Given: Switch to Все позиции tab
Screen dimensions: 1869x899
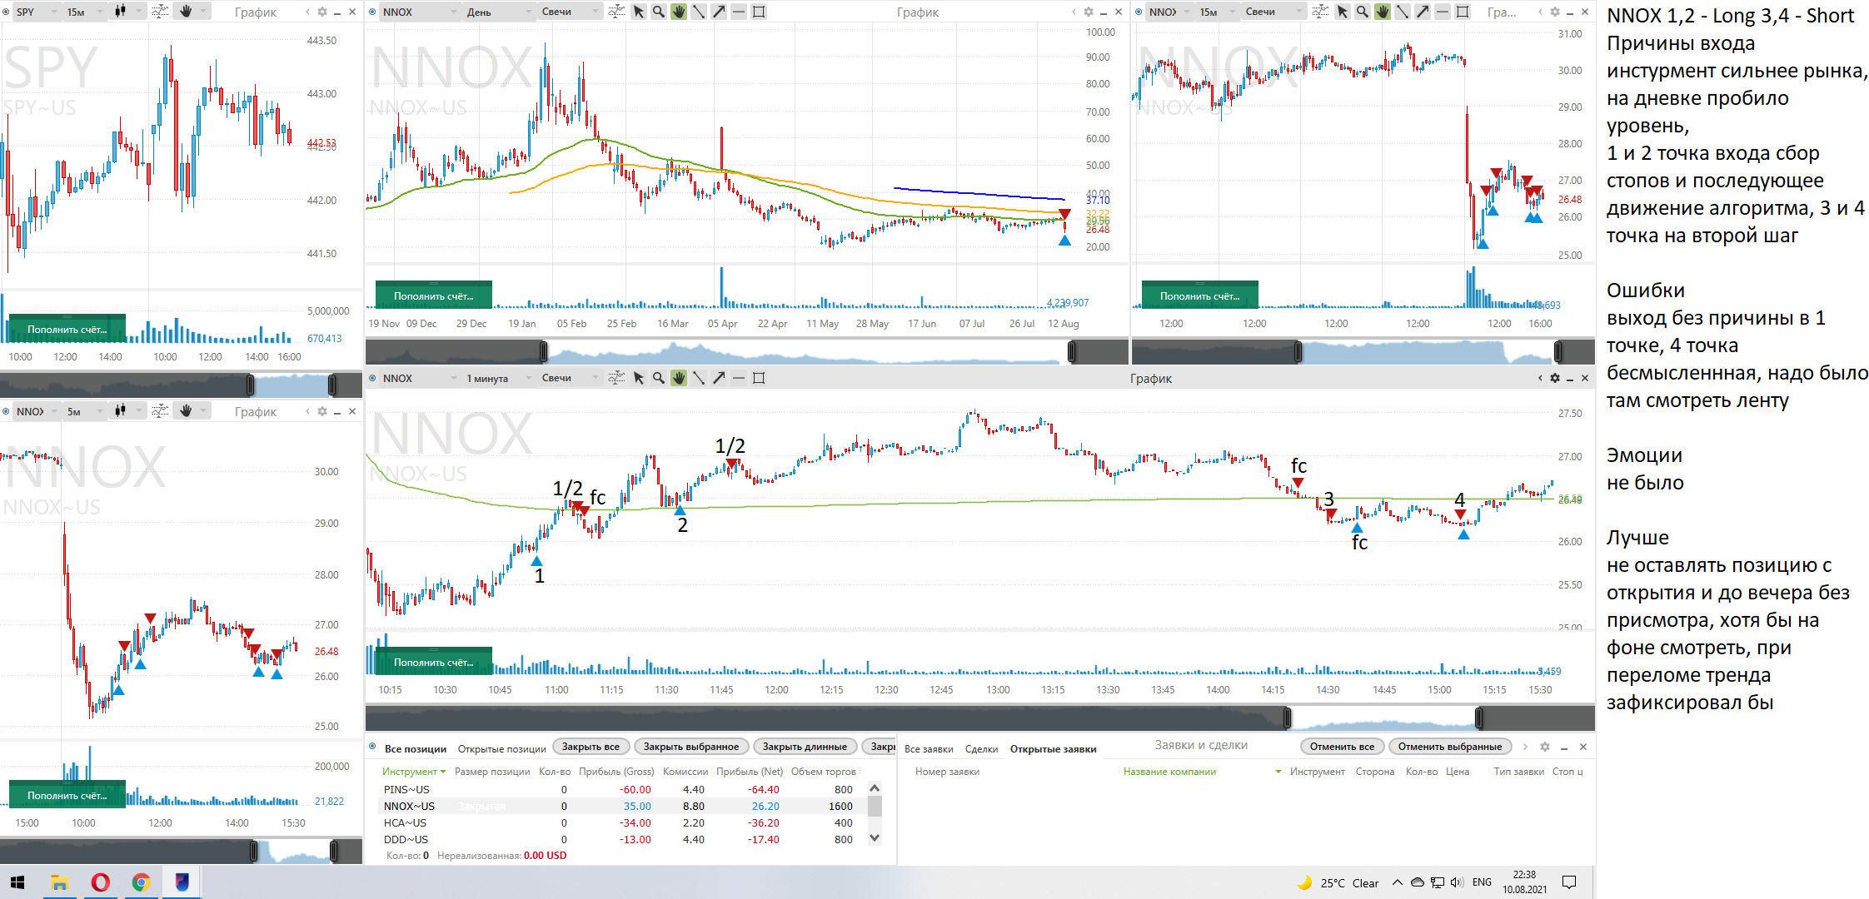Looking at the screenshot, I should tap(416, 748).
